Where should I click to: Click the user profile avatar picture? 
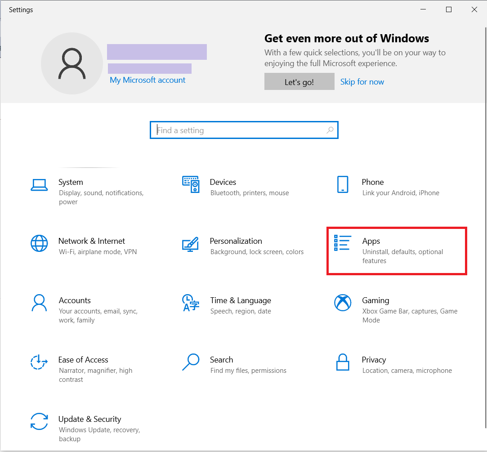[72, 63]
